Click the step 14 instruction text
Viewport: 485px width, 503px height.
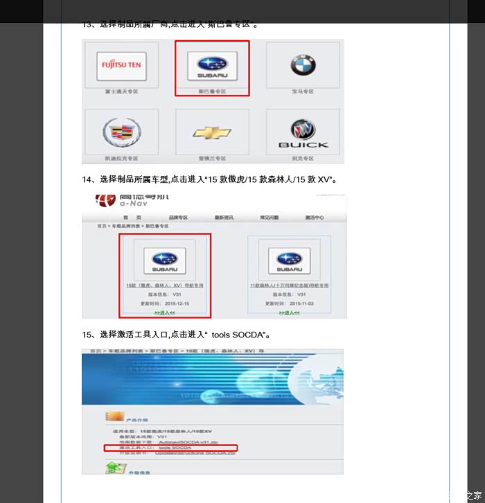(x=210, y=179)
